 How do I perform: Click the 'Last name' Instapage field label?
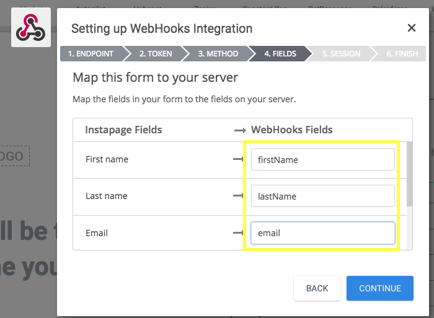click(x=107, y=196)
